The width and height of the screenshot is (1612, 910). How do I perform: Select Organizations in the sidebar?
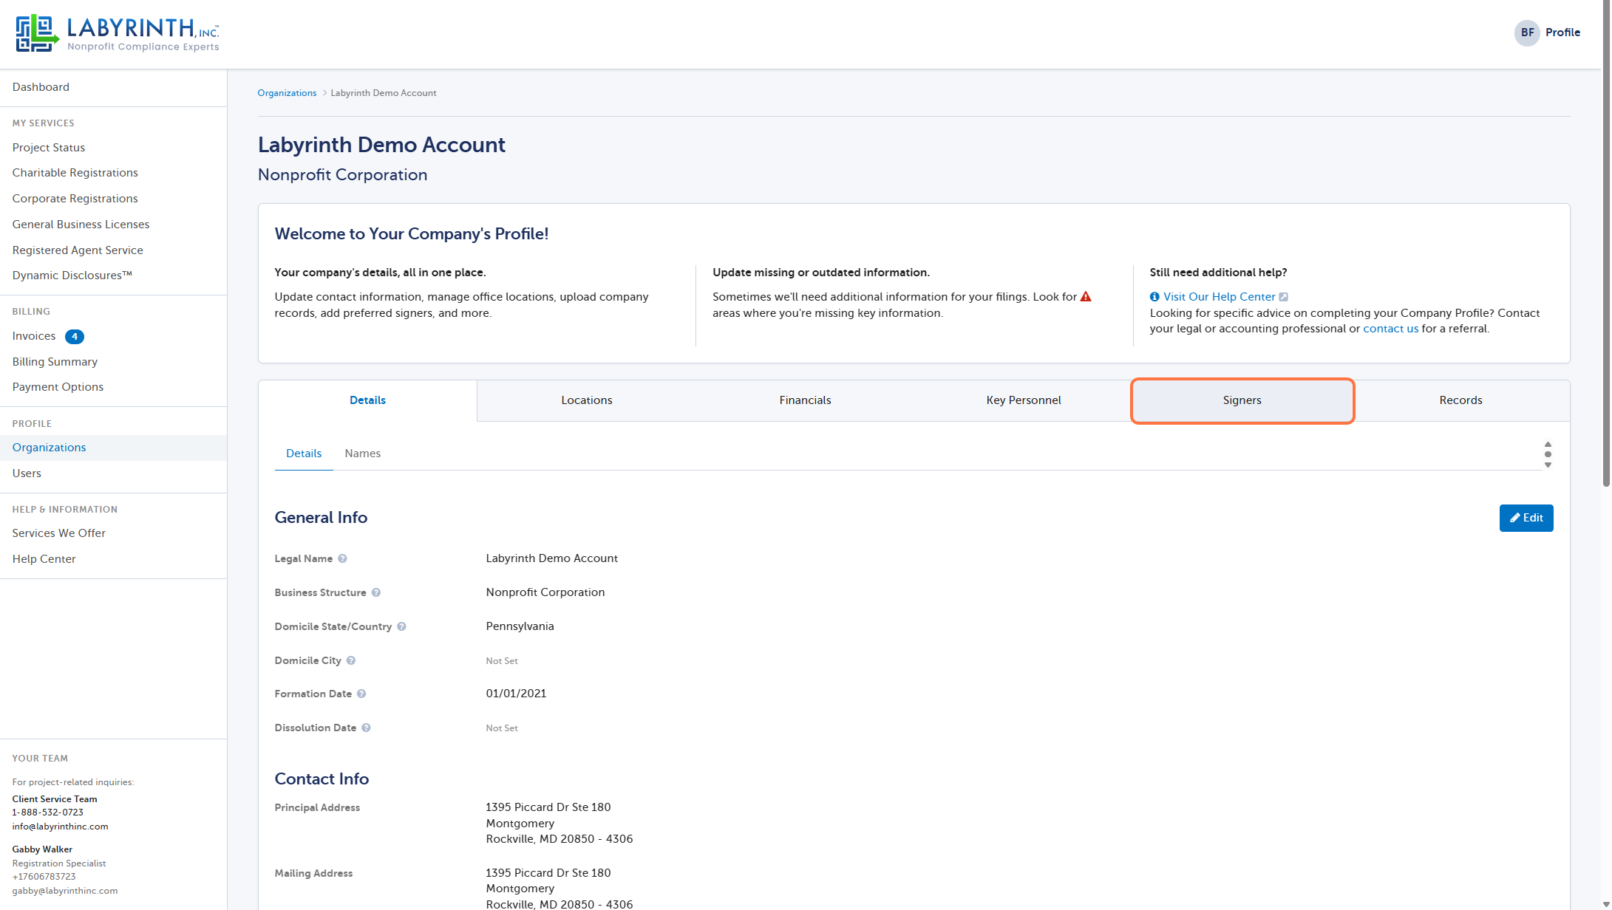[49, 448]
